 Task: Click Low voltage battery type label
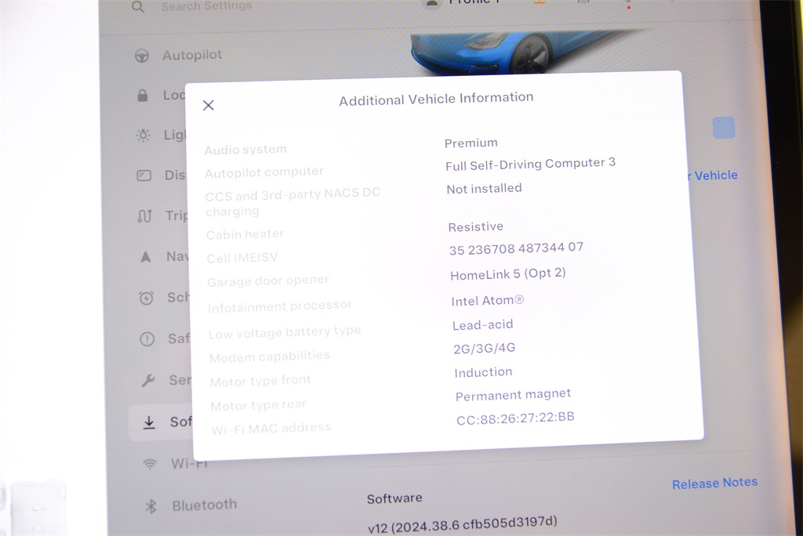[x=284, y=332]
